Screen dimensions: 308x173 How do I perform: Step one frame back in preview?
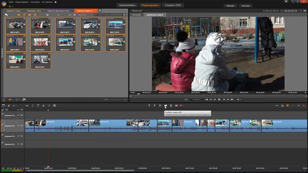(215, 99)
